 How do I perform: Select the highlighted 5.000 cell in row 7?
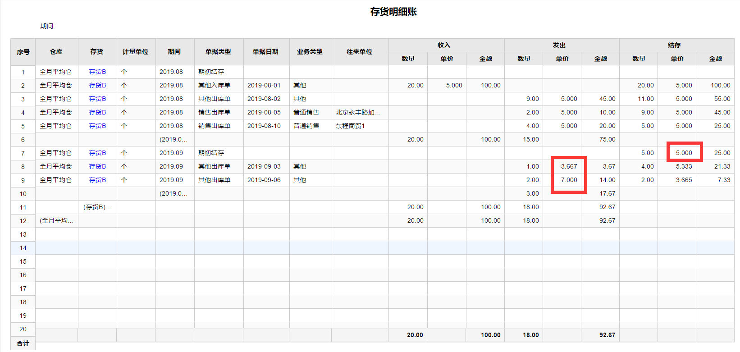[x=684, y=153]
